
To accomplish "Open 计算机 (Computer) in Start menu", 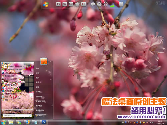I will tap(38, 92).
